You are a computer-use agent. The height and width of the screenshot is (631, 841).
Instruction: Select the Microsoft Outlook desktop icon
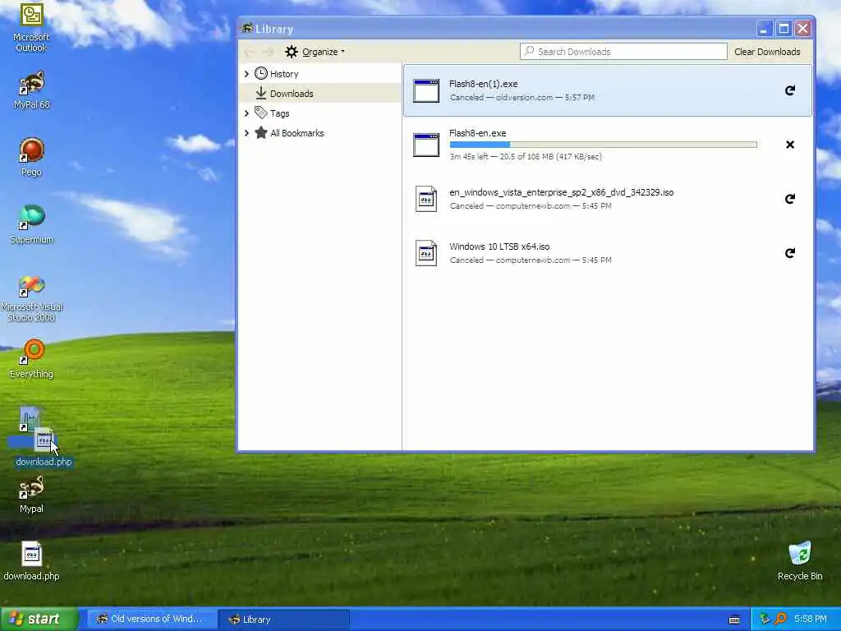(31, 28)
